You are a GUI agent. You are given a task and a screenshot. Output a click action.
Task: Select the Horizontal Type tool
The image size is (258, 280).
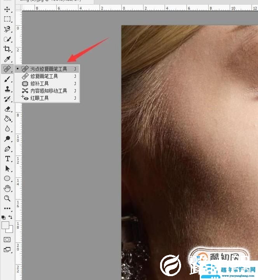coord(7,159)
